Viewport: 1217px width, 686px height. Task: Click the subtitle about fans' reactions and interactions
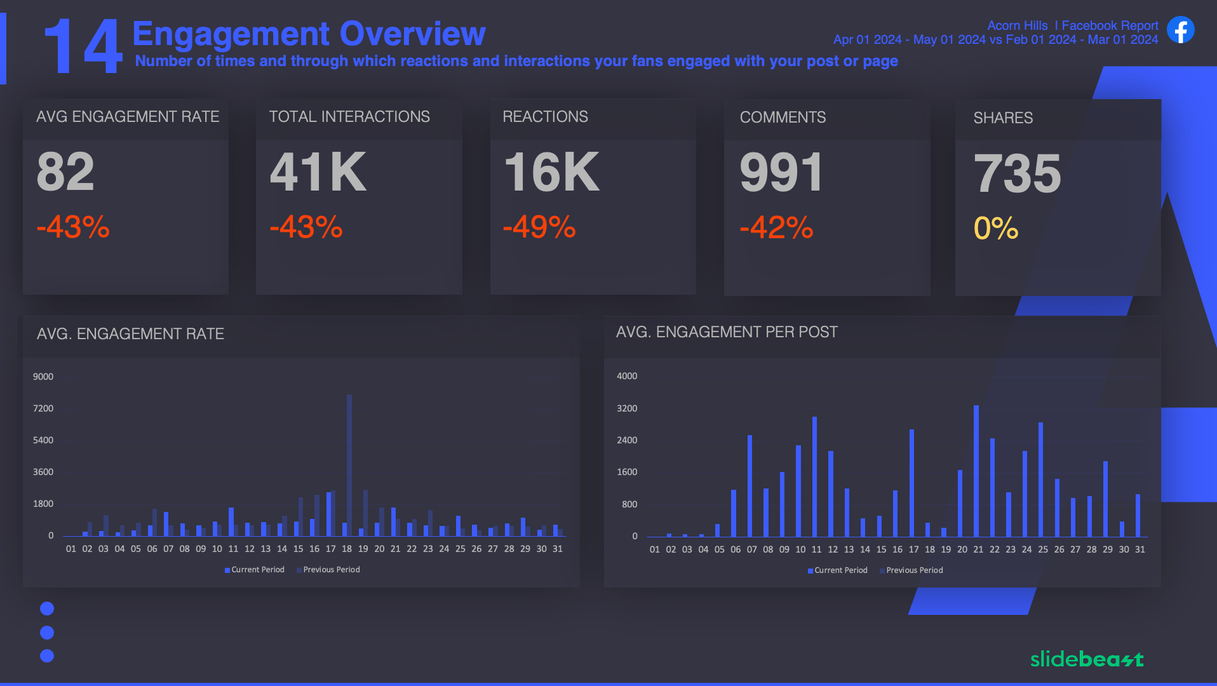pyautogui.click(x=516, y=61)
